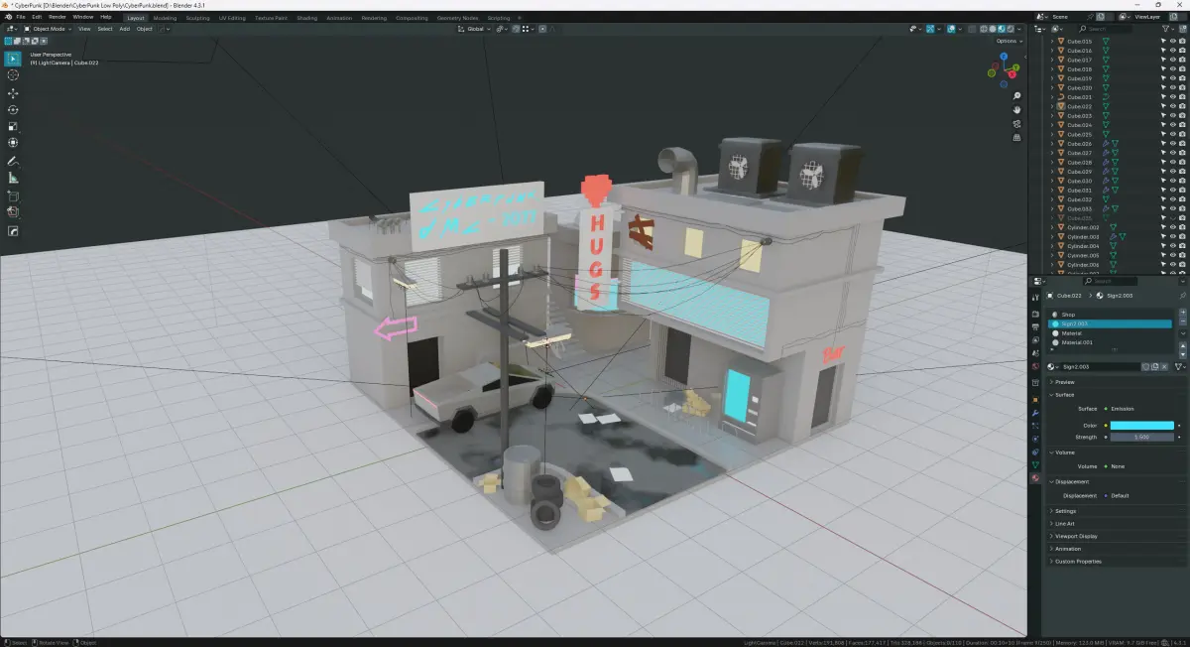Select the Move tool

click(13, 93)
